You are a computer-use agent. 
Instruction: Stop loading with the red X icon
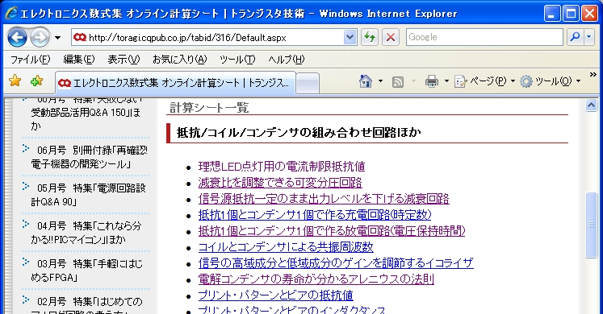391,38
